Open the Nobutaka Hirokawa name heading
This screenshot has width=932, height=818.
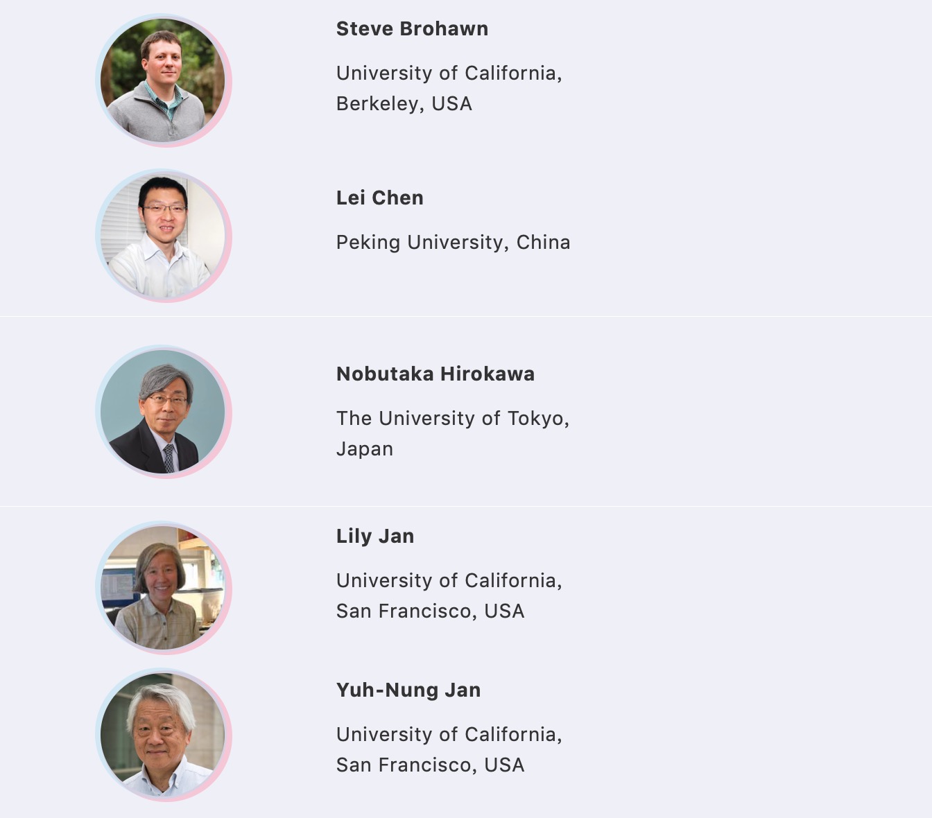tap(435, 374)
